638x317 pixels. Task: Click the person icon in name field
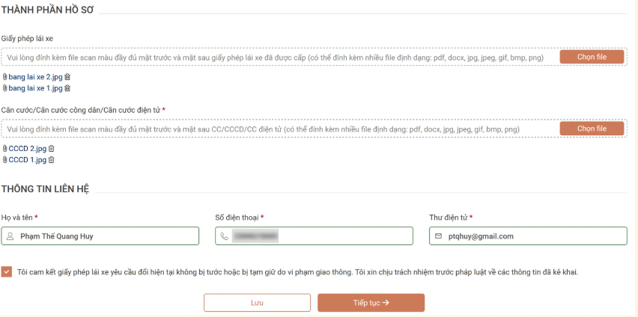tap(10, 236)
